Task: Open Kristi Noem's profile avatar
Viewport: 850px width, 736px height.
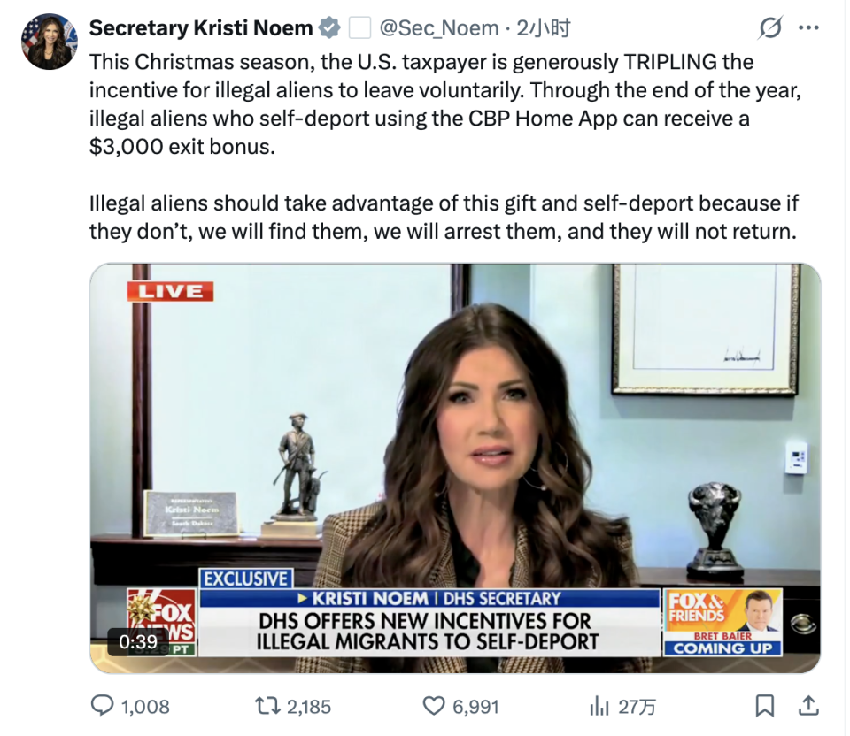Action: click(x=50, y=42)
